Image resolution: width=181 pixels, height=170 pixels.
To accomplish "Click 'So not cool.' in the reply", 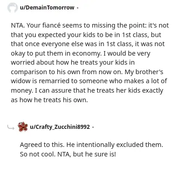I will coord(38,154).
